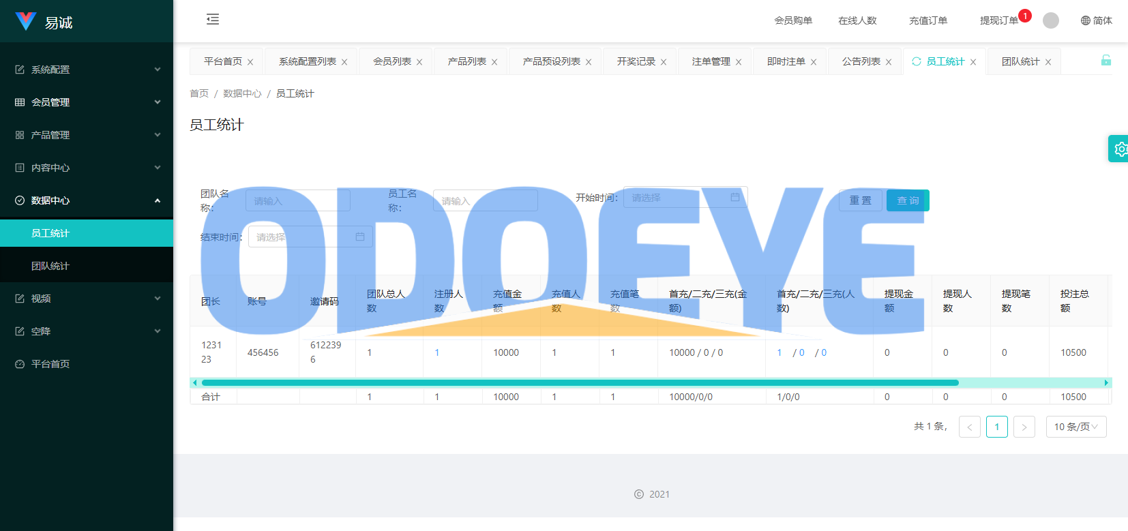Viewport: 1128px width, 531px height.
Task: Click the scrollbar left arrow
Action: 195,382
